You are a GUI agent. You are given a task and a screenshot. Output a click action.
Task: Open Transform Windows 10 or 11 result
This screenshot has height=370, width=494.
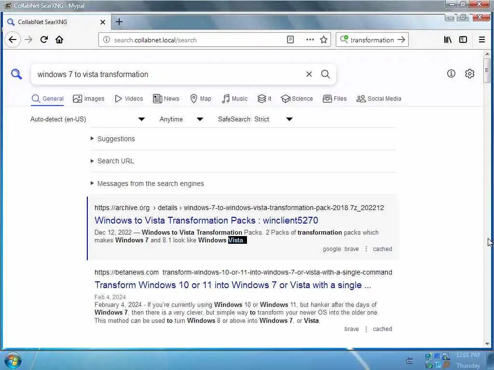pos(233,285)
